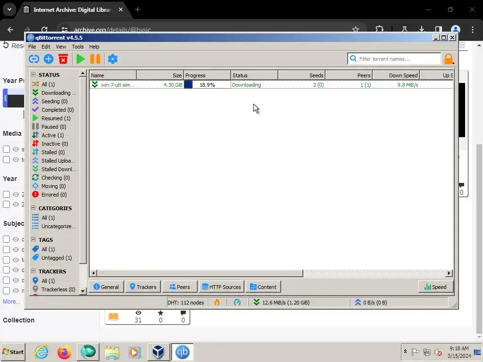
Task: Toggle the first Subject eye icon
Action: tap(16, 239)
